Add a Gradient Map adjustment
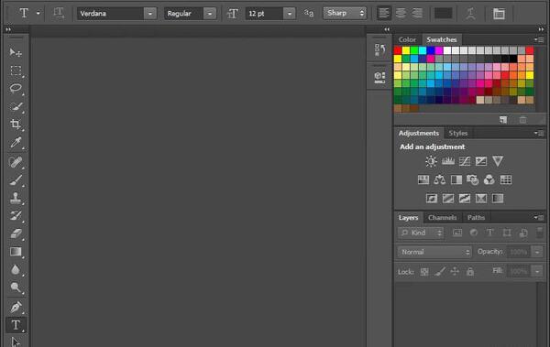The height and width of the screenshot is (347, 550). 498,199
